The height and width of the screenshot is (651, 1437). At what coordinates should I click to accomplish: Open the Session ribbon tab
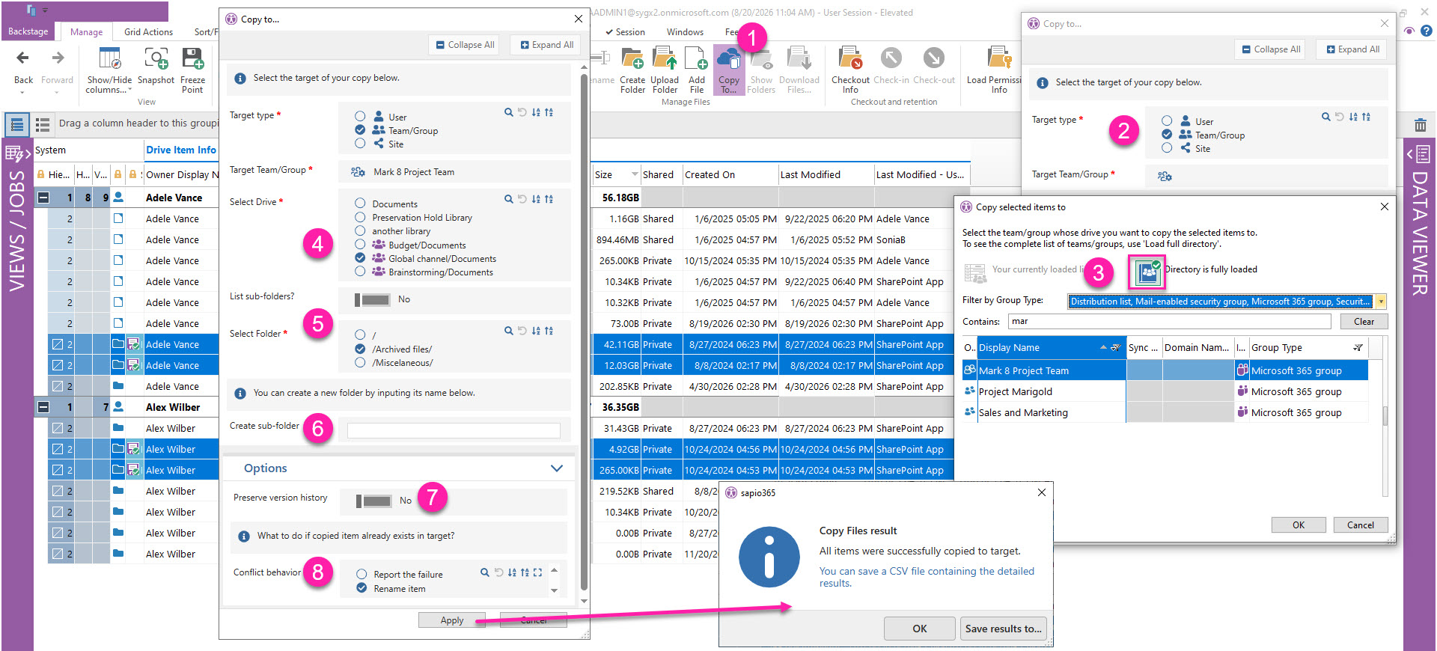625,32
